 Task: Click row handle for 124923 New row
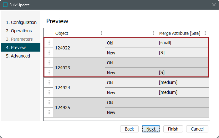point(49,73)
